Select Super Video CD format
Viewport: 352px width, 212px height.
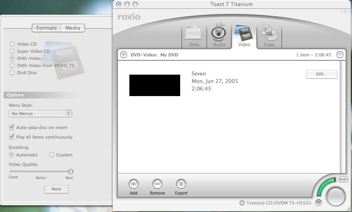click(12, 51)
